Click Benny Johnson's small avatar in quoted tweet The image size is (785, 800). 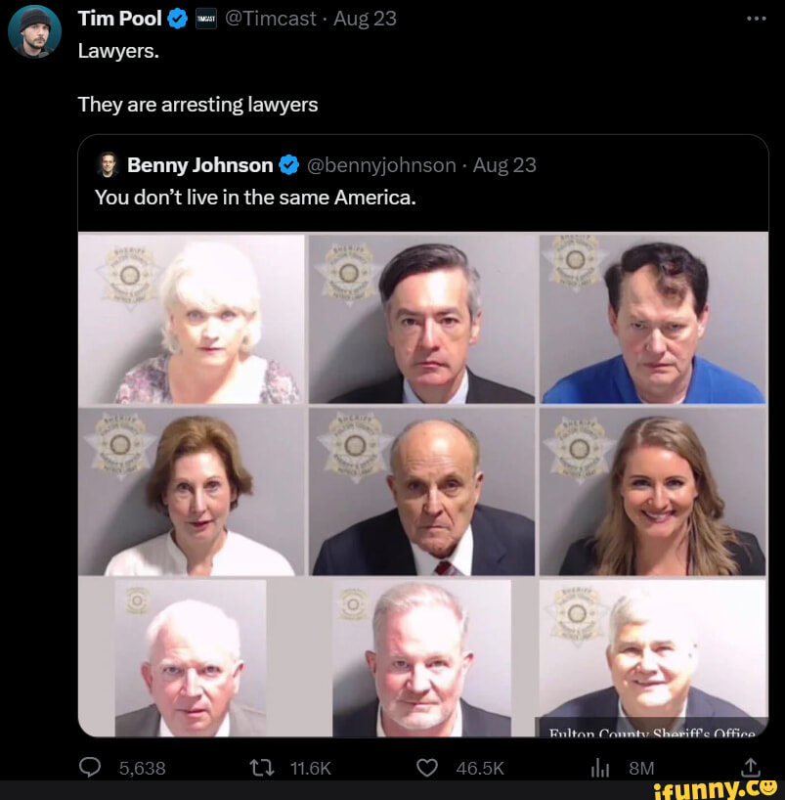click(108, 165)
